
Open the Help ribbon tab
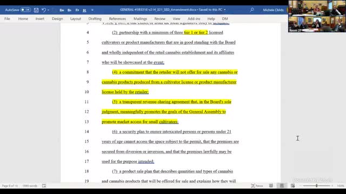click(211, 19)
